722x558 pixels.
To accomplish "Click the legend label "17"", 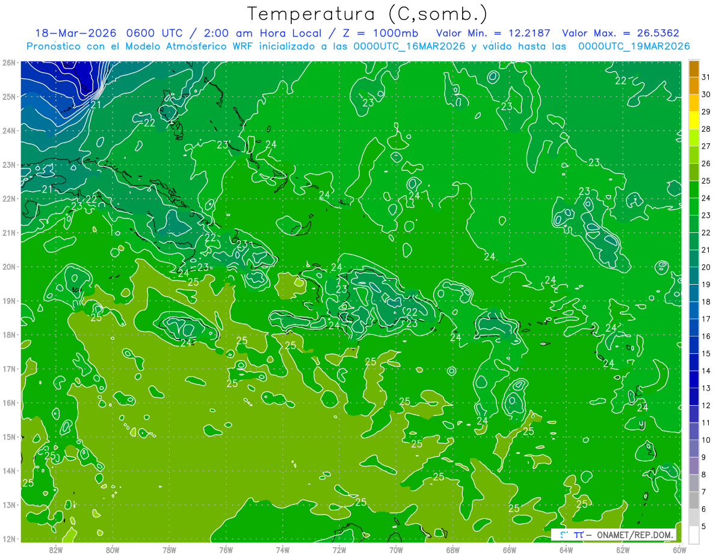I will click(x=706, y=318).
